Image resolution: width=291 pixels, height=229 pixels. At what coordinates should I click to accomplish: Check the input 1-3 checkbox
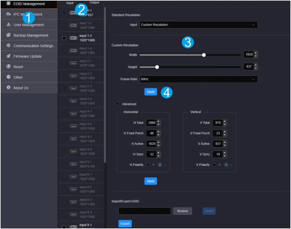[x=64, y=38]
